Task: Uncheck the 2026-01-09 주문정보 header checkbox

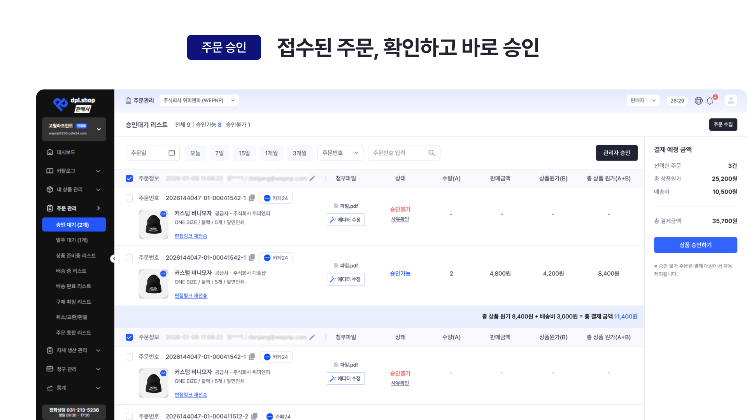Action: [x=129, y=178]
